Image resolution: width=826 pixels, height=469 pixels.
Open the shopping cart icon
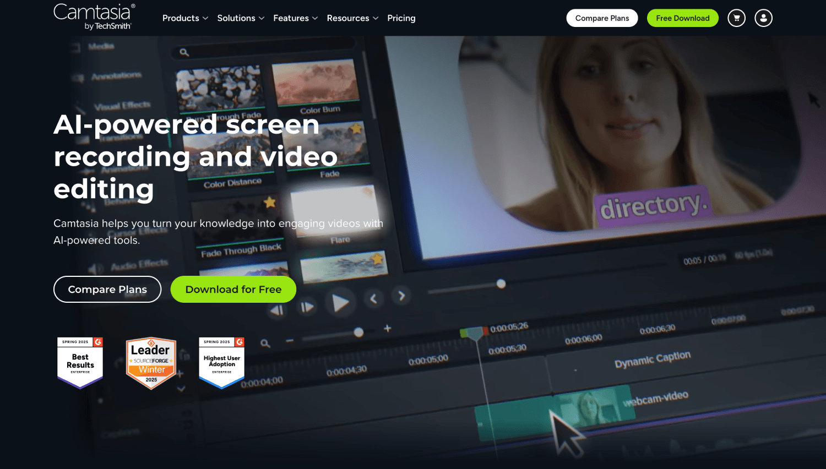click(x=736, y=18)
